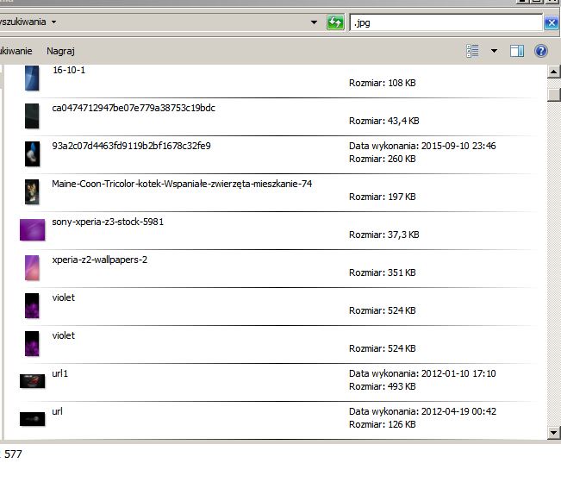Click the scrollbar down arrow
Screen dimensions: 561x482
click(553, 433)
